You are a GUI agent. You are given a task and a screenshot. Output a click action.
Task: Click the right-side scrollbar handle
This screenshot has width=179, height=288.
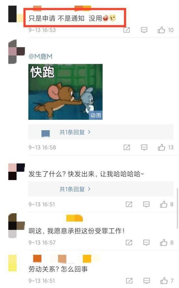point(177,208)
